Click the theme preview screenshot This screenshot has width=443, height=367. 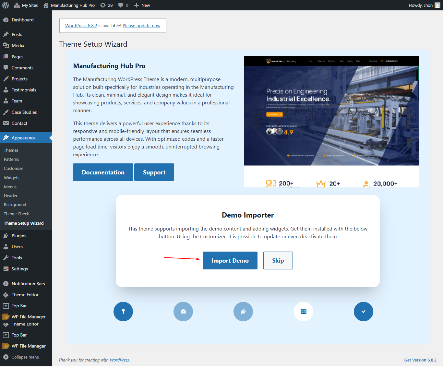coord(331,122)
